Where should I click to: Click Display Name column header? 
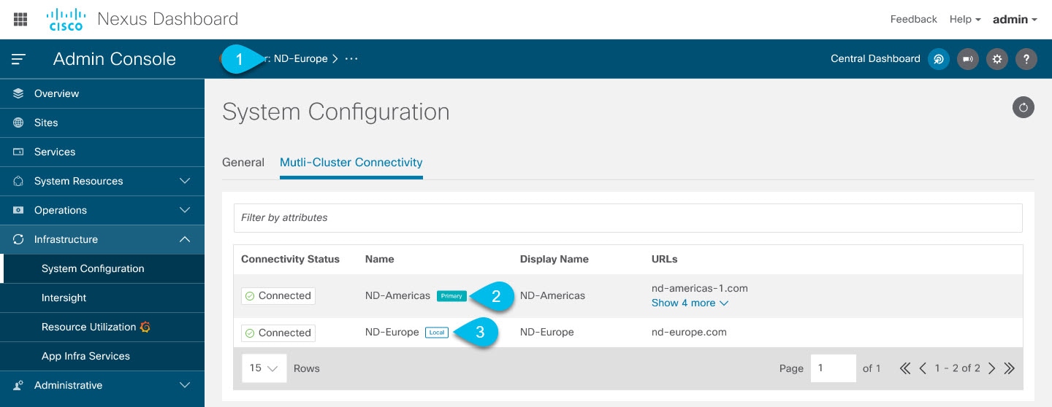coord(554,259)
